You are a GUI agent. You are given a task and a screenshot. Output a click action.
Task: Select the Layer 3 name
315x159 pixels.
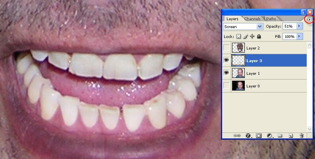point(254,61)
